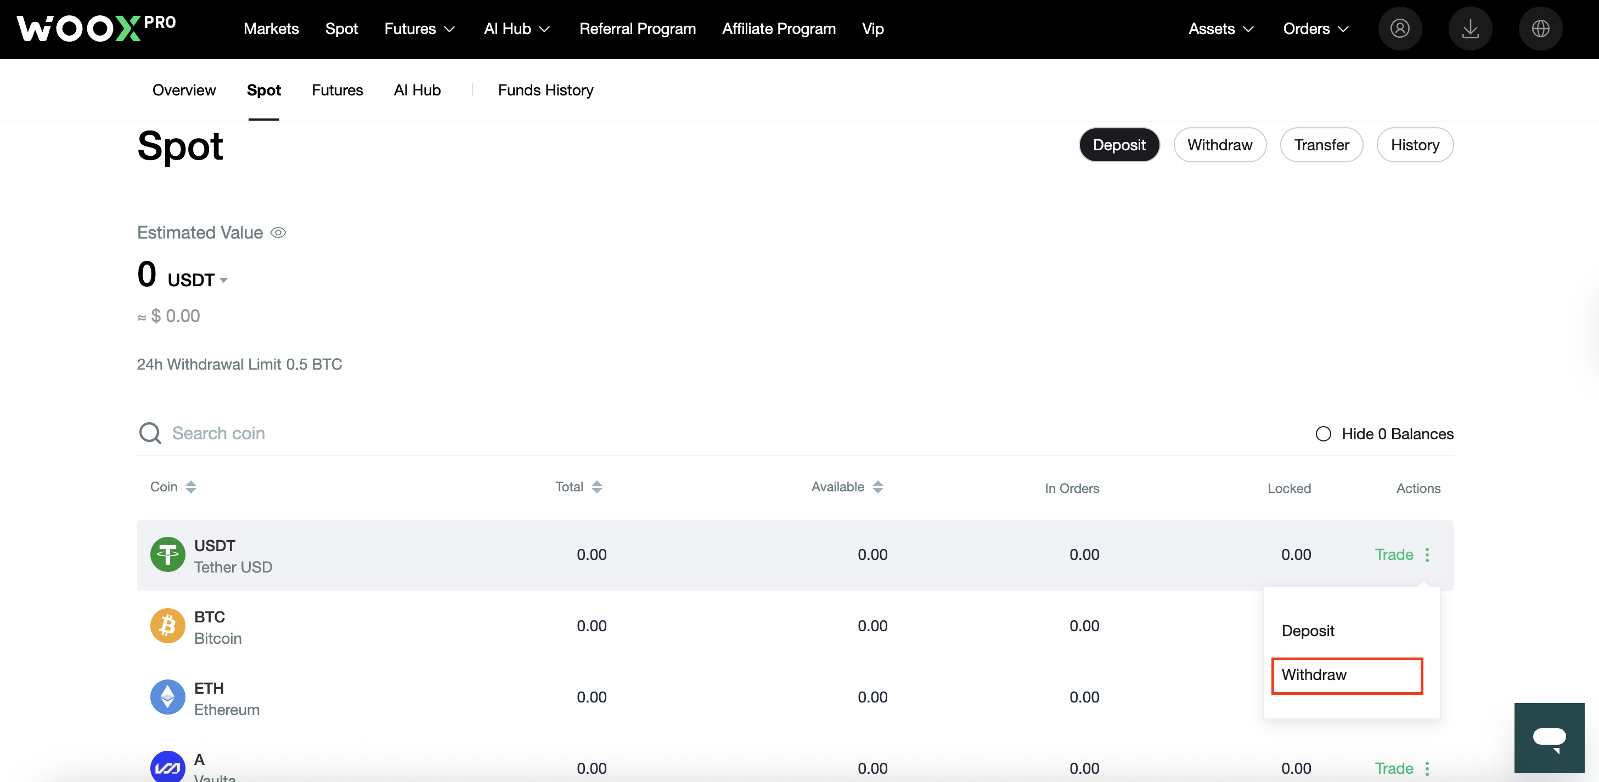1599x782 pixels.
Task: Open Spot in top navigation bar
Action: [341, 29]
